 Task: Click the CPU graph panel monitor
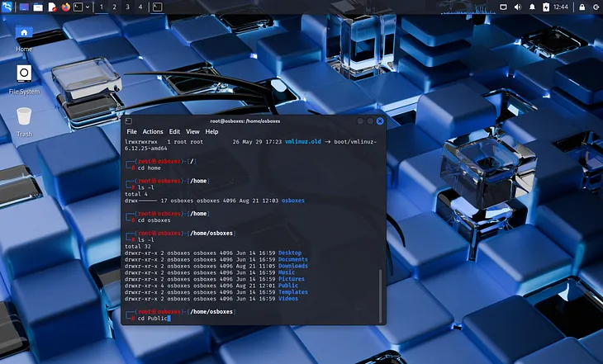click(468, 7)
